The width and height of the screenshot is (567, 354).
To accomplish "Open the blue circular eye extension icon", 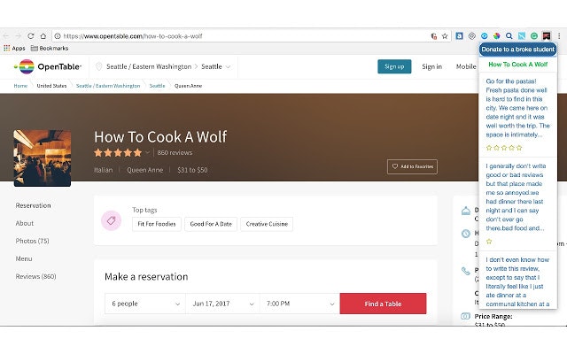I will 485,35.
